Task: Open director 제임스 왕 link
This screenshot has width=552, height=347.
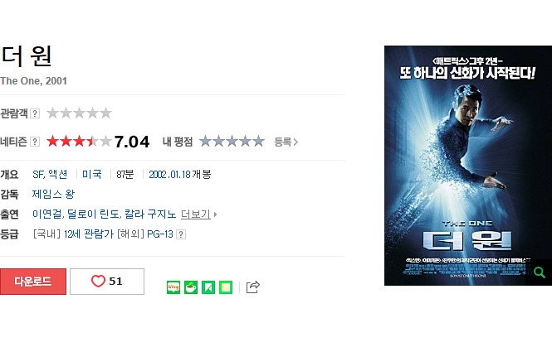Action: (53, 195)
